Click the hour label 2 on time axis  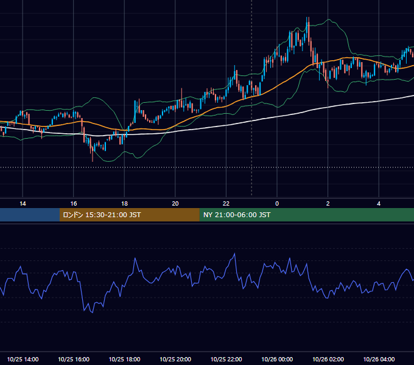pos(328,204)
